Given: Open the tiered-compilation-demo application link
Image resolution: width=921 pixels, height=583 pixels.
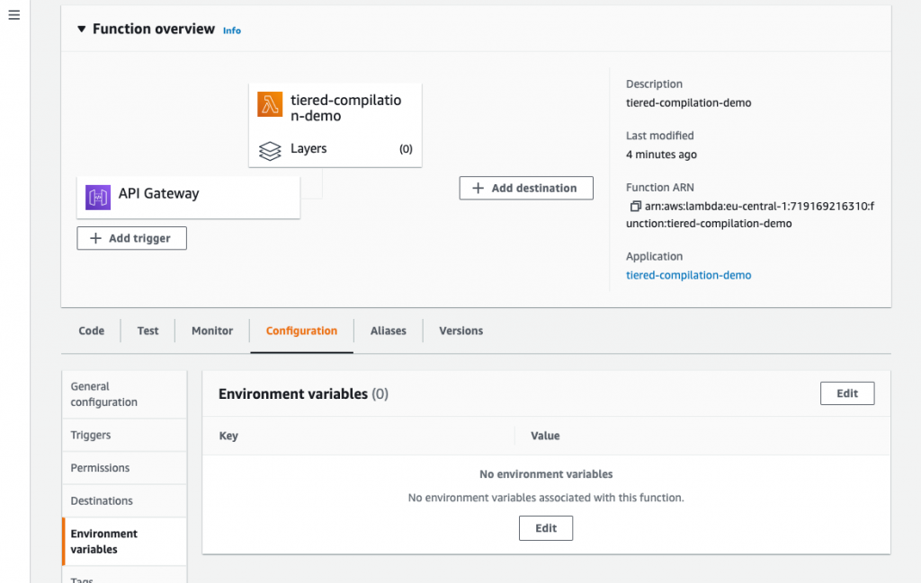Looking at the screenshot, I should tap(688, 275).
